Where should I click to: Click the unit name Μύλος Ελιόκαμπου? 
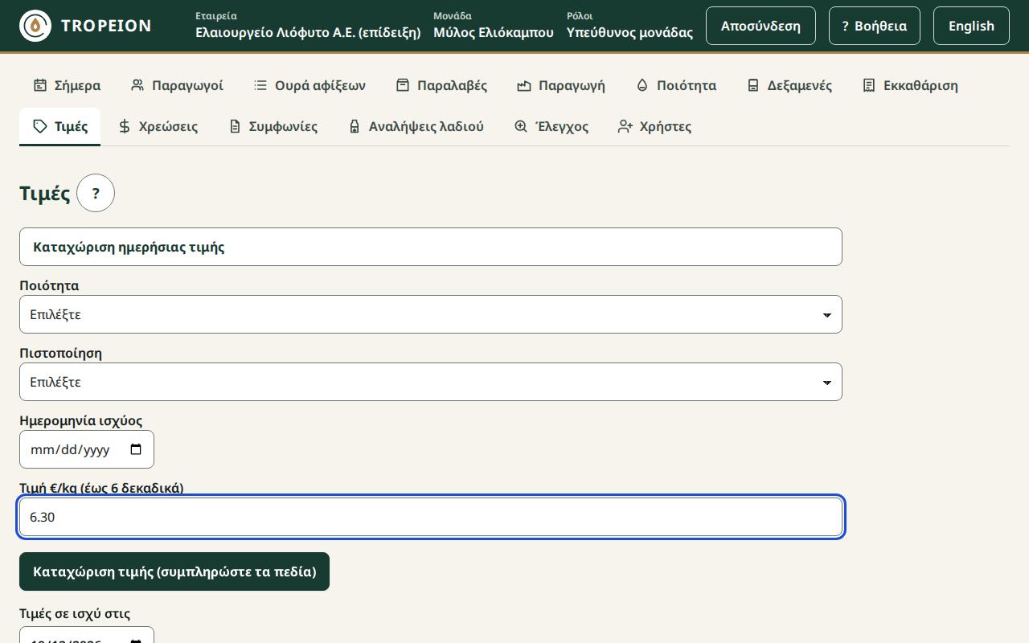(x=494, y=32)
